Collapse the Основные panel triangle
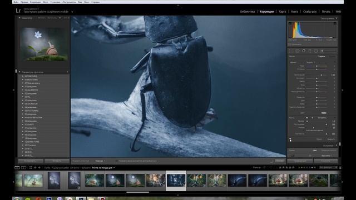This screenshot has height=200, width=356. [336, 146]
